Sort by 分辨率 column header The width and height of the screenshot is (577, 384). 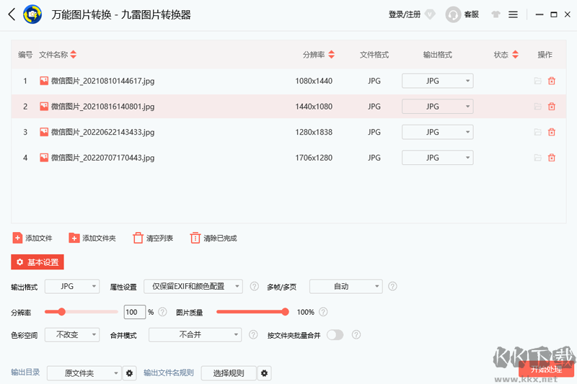(318, 55)
